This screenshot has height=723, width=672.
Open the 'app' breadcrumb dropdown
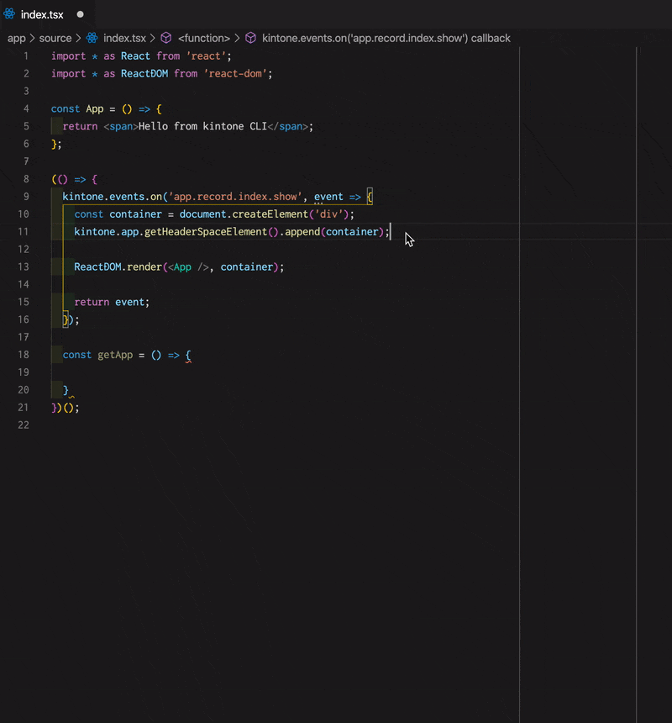16,38
